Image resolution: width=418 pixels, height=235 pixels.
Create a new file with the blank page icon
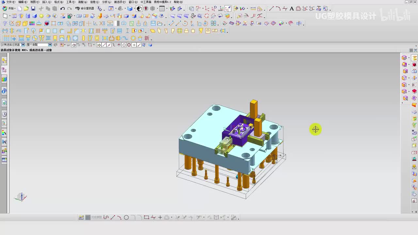[20, 8]
